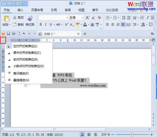Close the 文档 1 document tab

[78, 34]
